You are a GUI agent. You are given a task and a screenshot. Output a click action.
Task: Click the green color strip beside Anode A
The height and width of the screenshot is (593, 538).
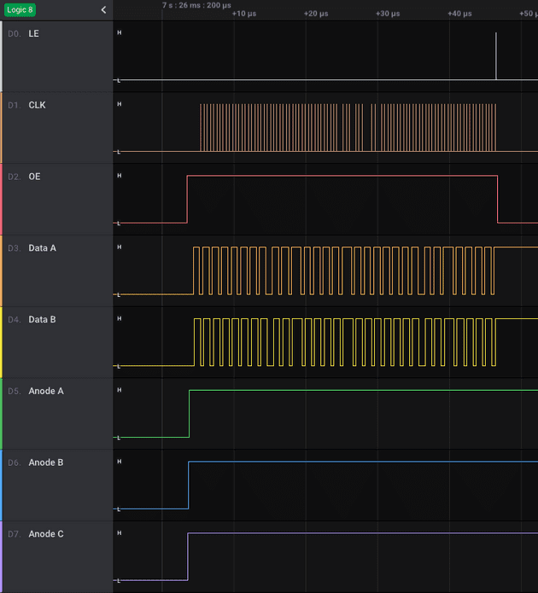(x=2, y=414)
